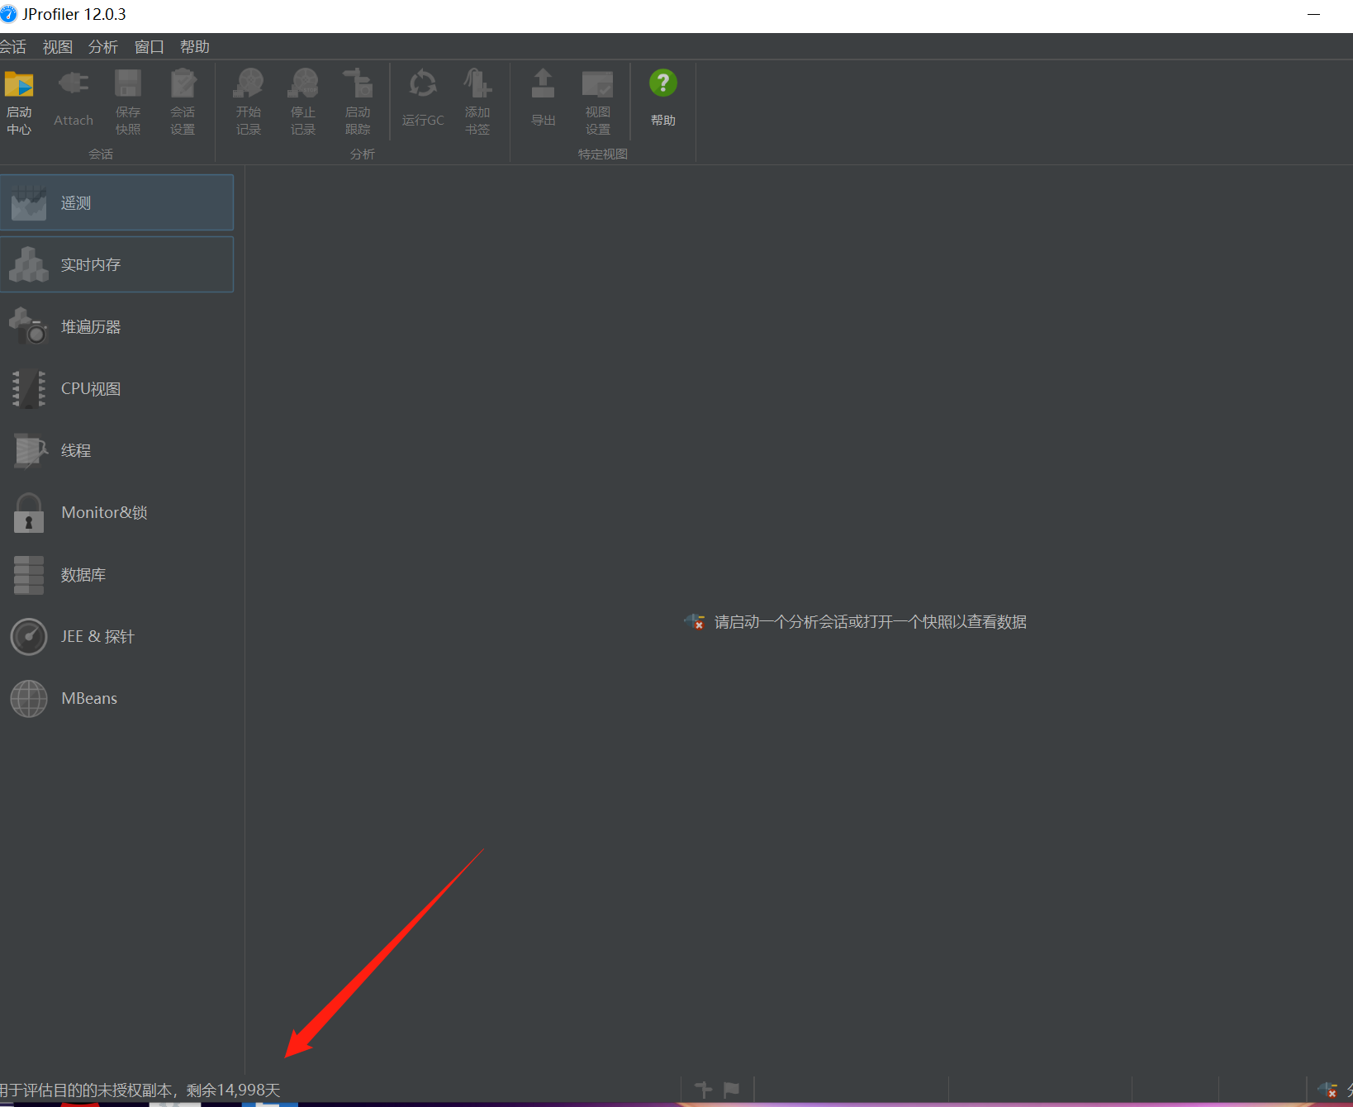Click the 未授权副本 evaluation license status text

(140, 1090)
